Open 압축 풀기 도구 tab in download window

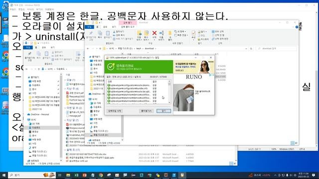coord(128,27)
